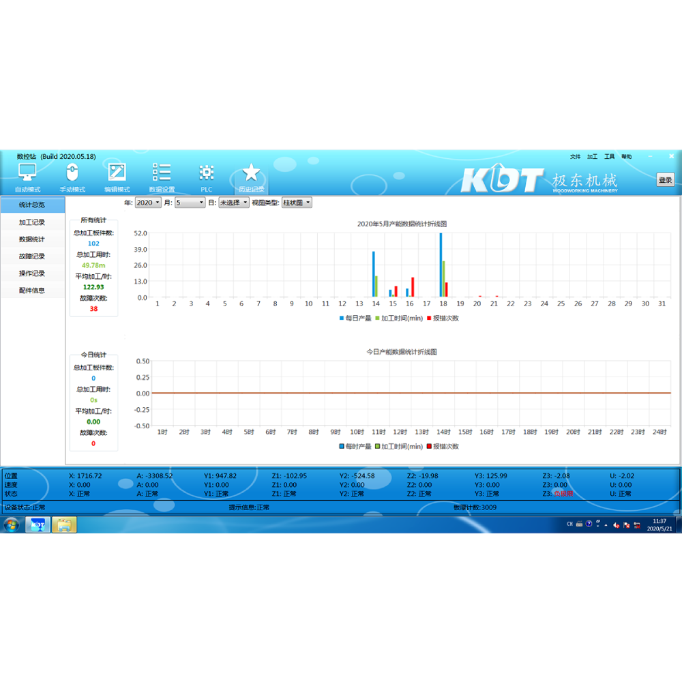
Task: Select 历史记录 star icon
Action: pyautogui.click(x=251, y=173)
